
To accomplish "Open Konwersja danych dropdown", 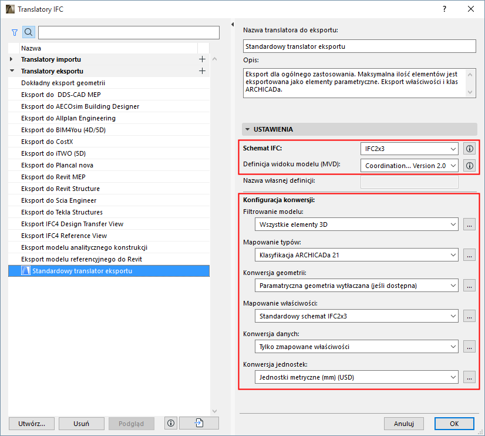I will tap(356, 347).
